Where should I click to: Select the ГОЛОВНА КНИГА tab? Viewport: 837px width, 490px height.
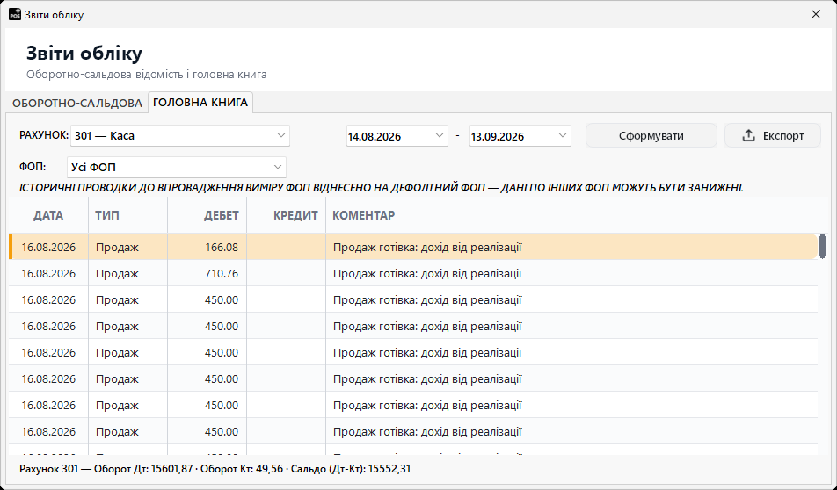pos(200,103)
